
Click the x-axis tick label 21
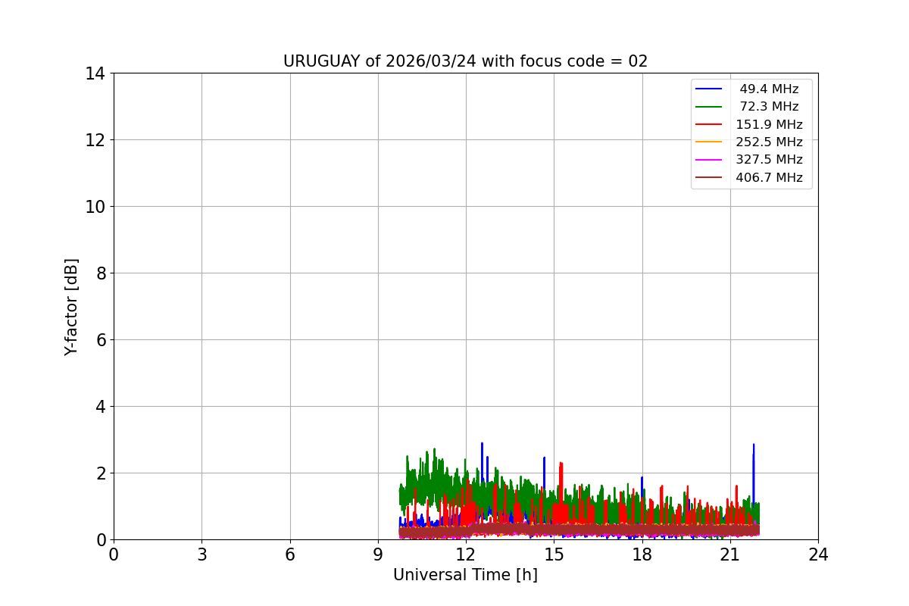[x=730, y=554]
